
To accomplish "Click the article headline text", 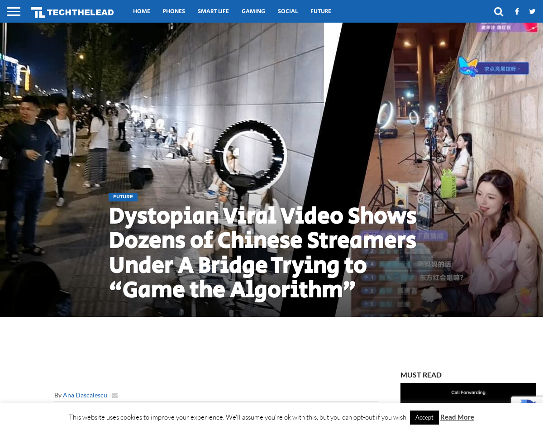I will pyautogui.click(x=262, y=253).
